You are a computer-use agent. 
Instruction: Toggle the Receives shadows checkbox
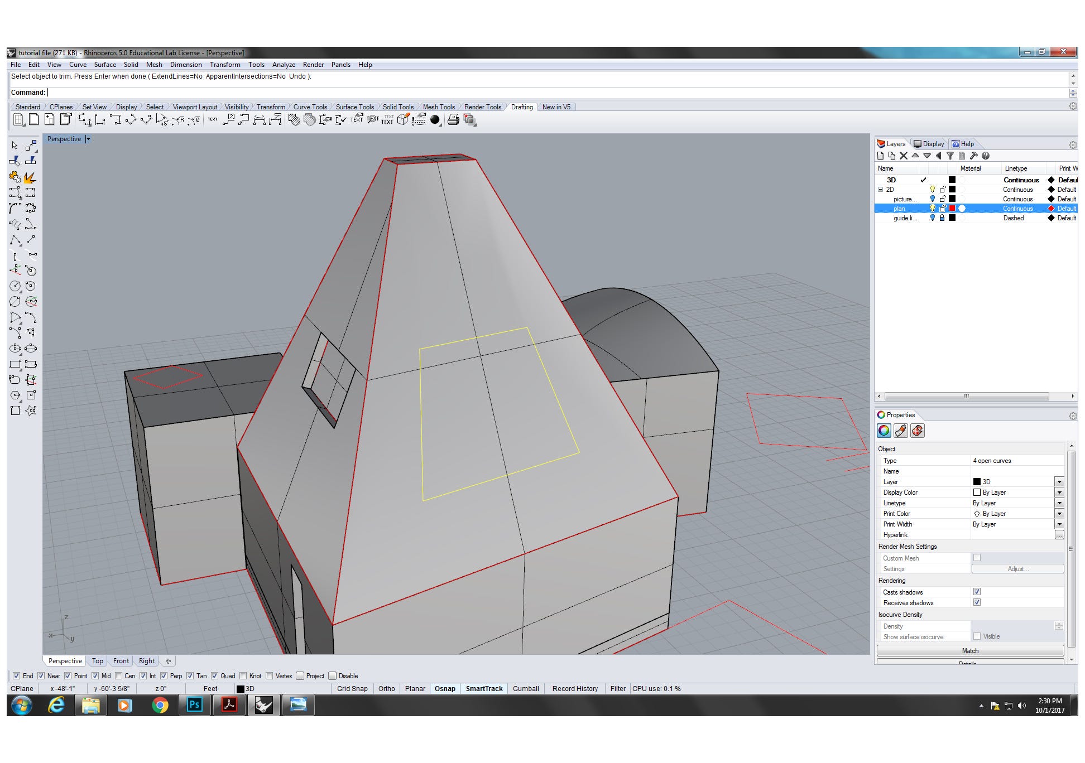click(977, 602)
